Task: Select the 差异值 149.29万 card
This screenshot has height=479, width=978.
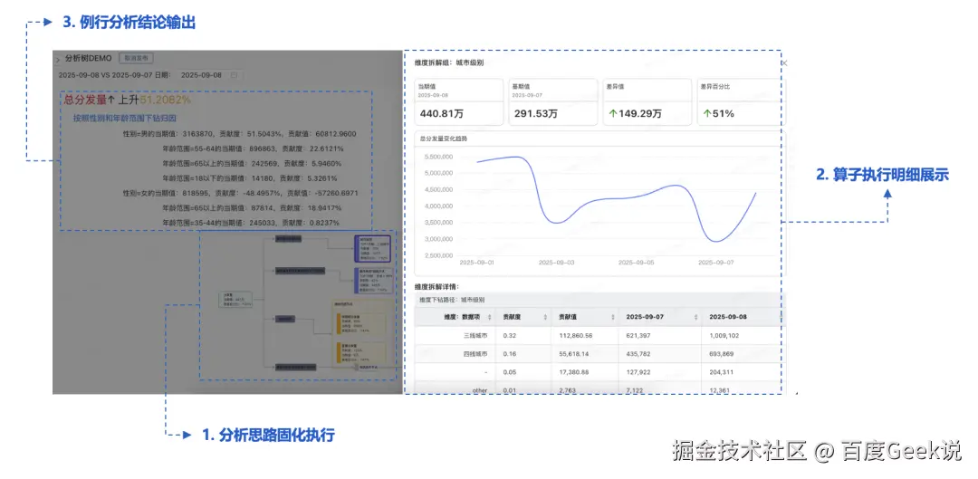Action: point(647,101)
